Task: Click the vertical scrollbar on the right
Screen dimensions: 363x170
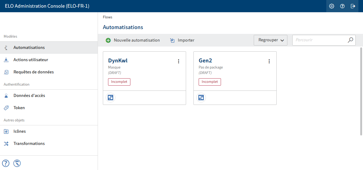Action: click(361, 91)
